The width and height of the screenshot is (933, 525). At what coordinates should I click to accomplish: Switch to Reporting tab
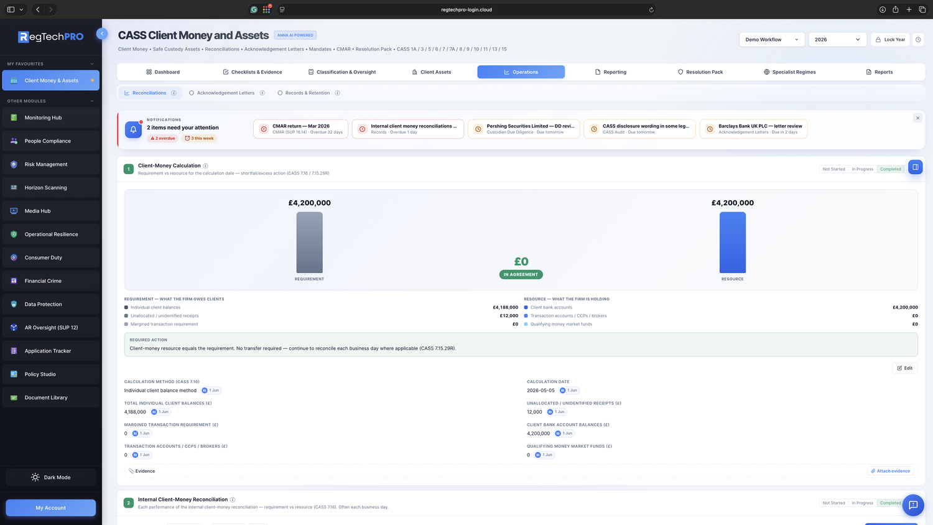(x=611, y=72)
